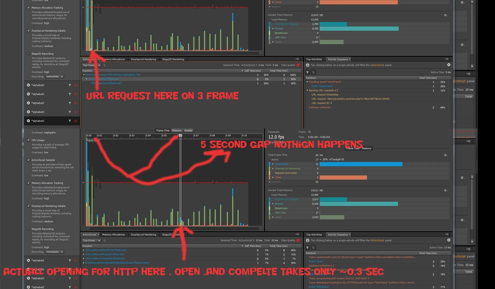Screen dimensions: 495x289
Task: Collapse the MainTimeline.loopTillThirdFrame row
Action: click(84, 75)
